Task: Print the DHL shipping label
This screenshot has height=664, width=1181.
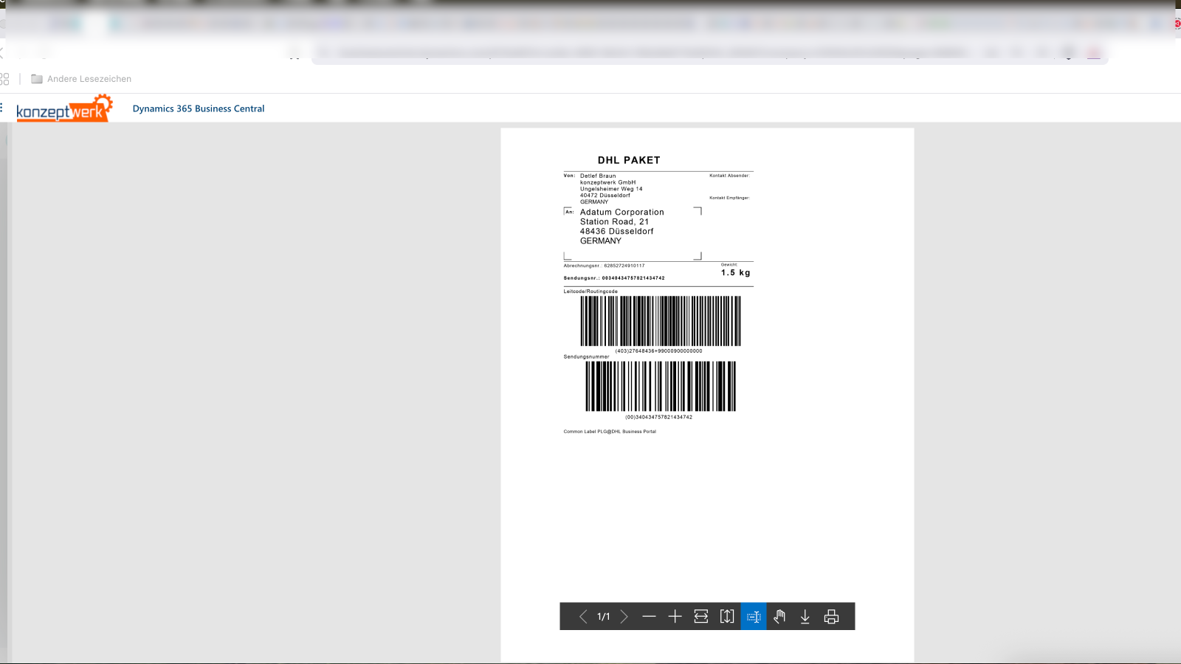Action: (x=831, y=617)
